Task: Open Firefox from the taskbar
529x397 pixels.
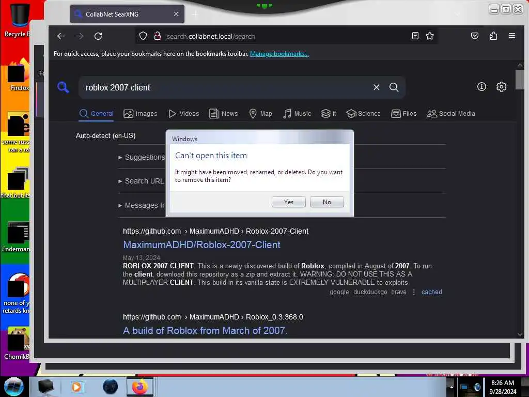Action: click(x=139, y=387)
